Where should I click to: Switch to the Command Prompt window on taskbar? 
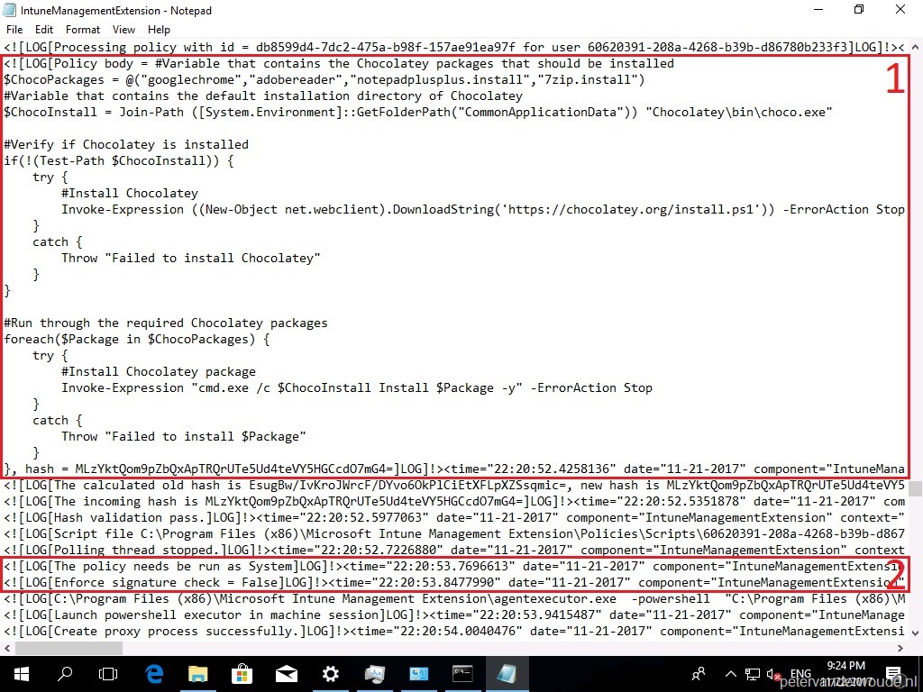462,673
